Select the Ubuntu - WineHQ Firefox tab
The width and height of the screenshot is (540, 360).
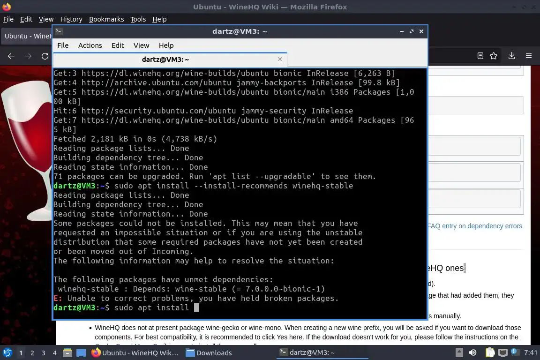pyautogui.click(x=27, y=36)
